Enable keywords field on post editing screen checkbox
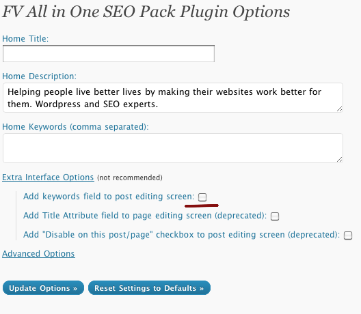The image size is (361, 314). point(202,197)
